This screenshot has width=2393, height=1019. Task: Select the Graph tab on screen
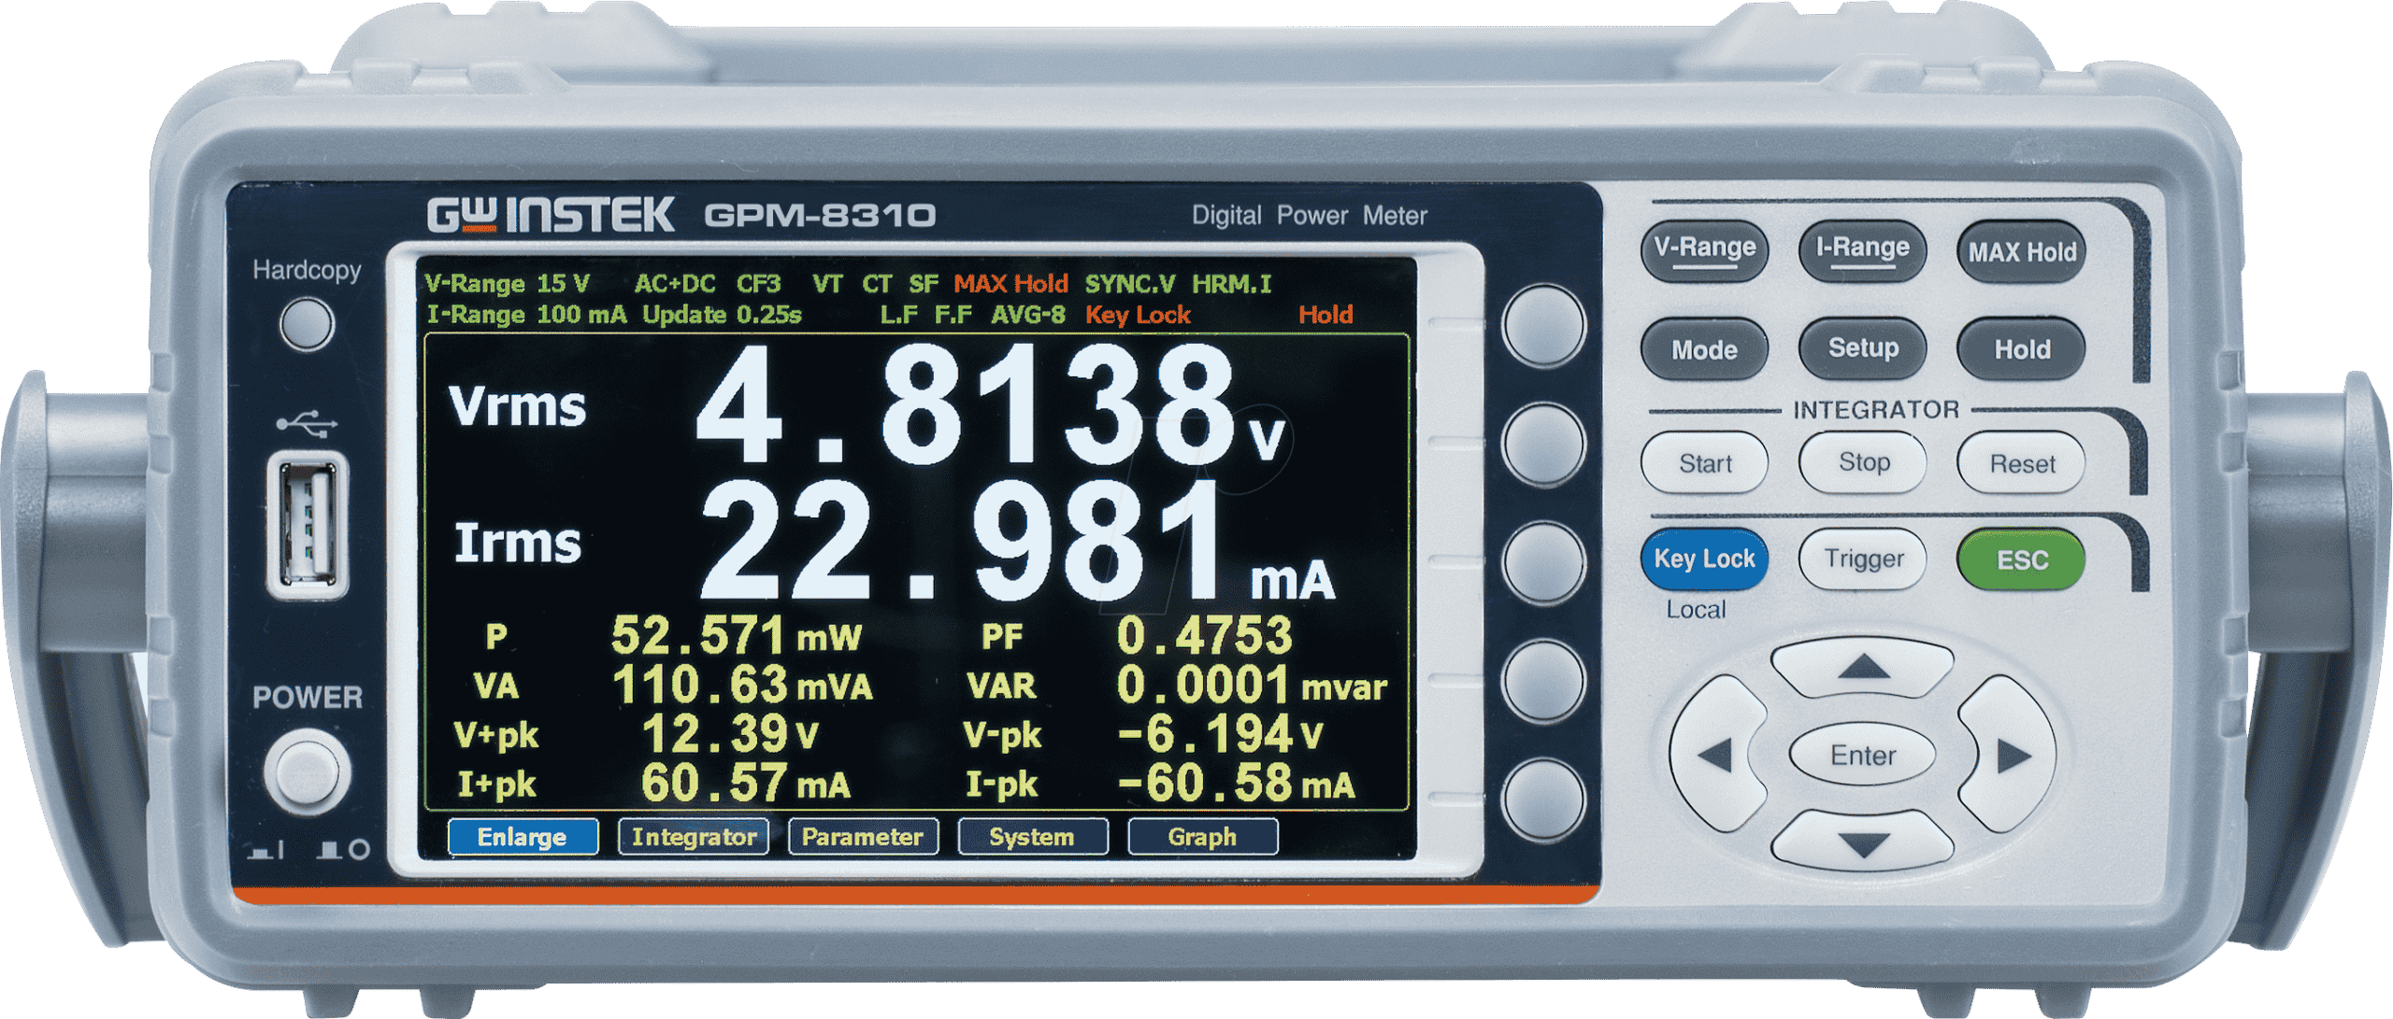click(1201, 836)
